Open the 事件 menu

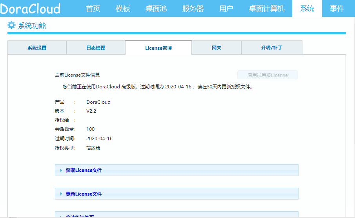[x=337, y=9]
